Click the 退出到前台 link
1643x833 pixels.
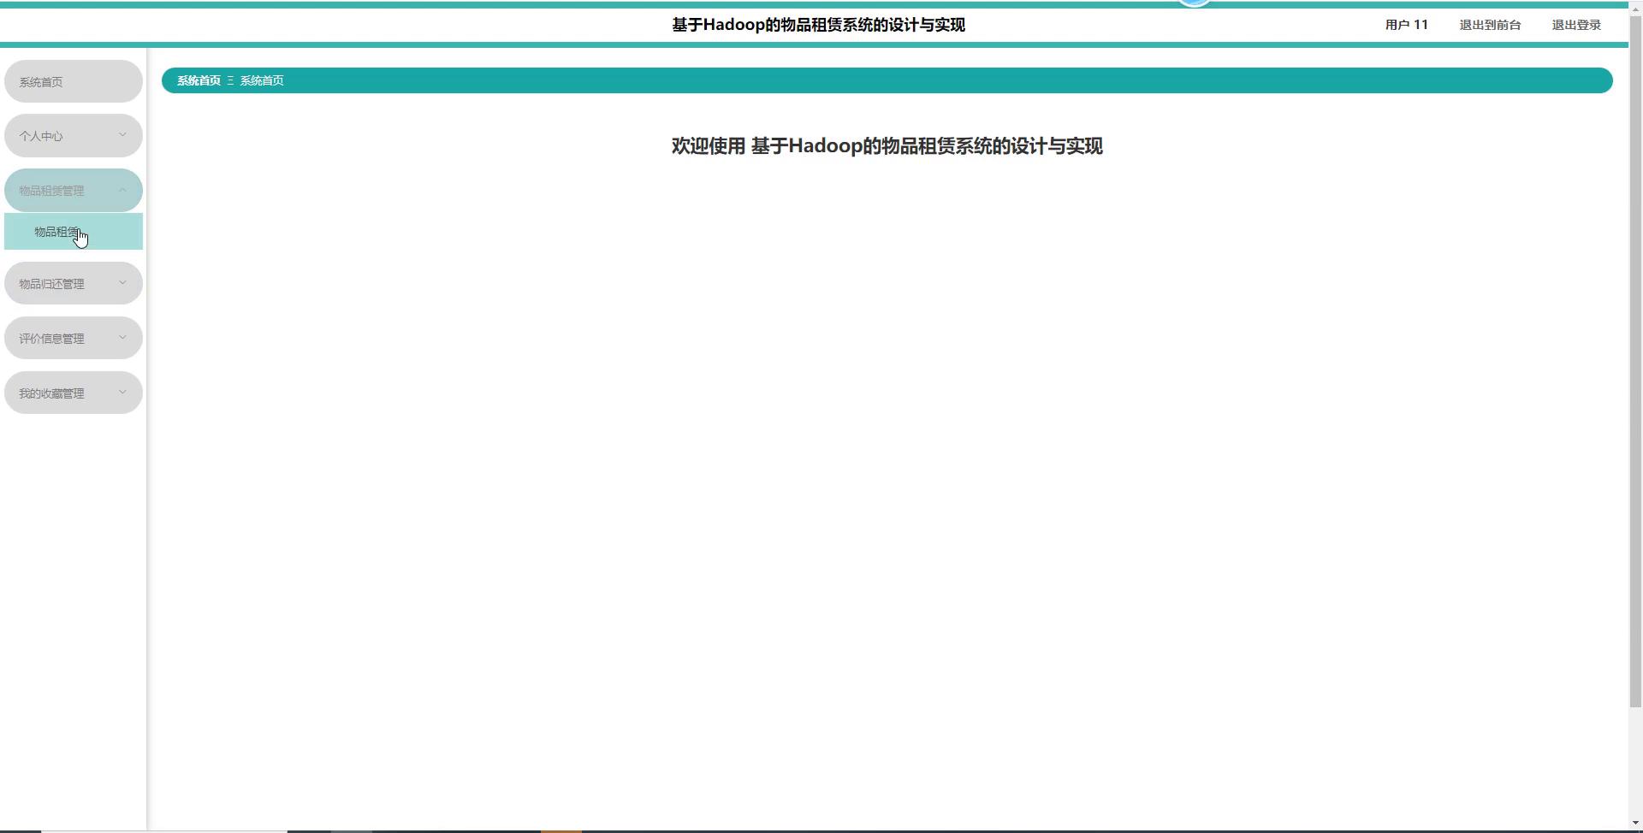[1490, 25]
